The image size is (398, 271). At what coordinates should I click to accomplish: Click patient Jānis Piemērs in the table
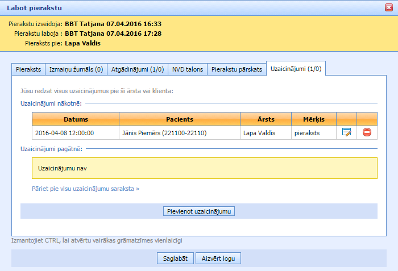tap(164, 133)
